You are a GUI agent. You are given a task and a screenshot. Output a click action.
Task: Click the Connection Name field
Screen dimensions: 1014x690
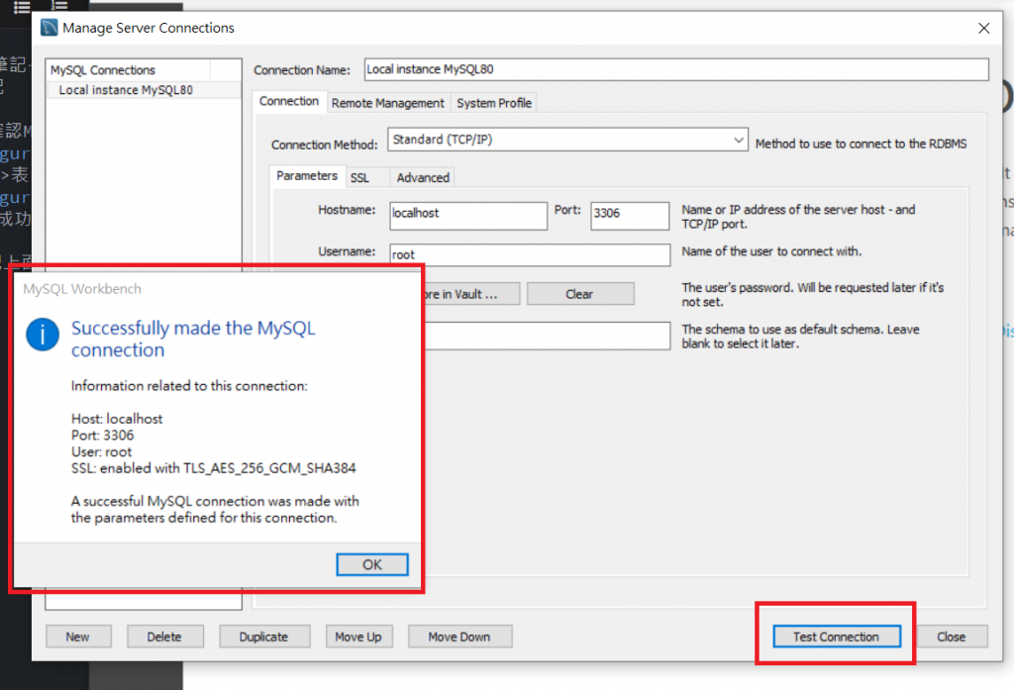coord(676,69)
